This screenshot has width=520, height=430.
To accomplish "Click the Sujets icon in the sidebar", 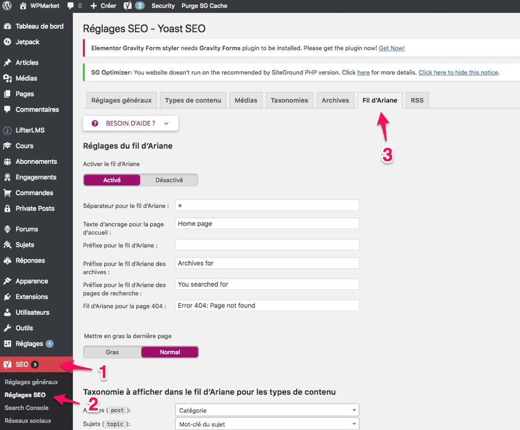I will point(7,245).
